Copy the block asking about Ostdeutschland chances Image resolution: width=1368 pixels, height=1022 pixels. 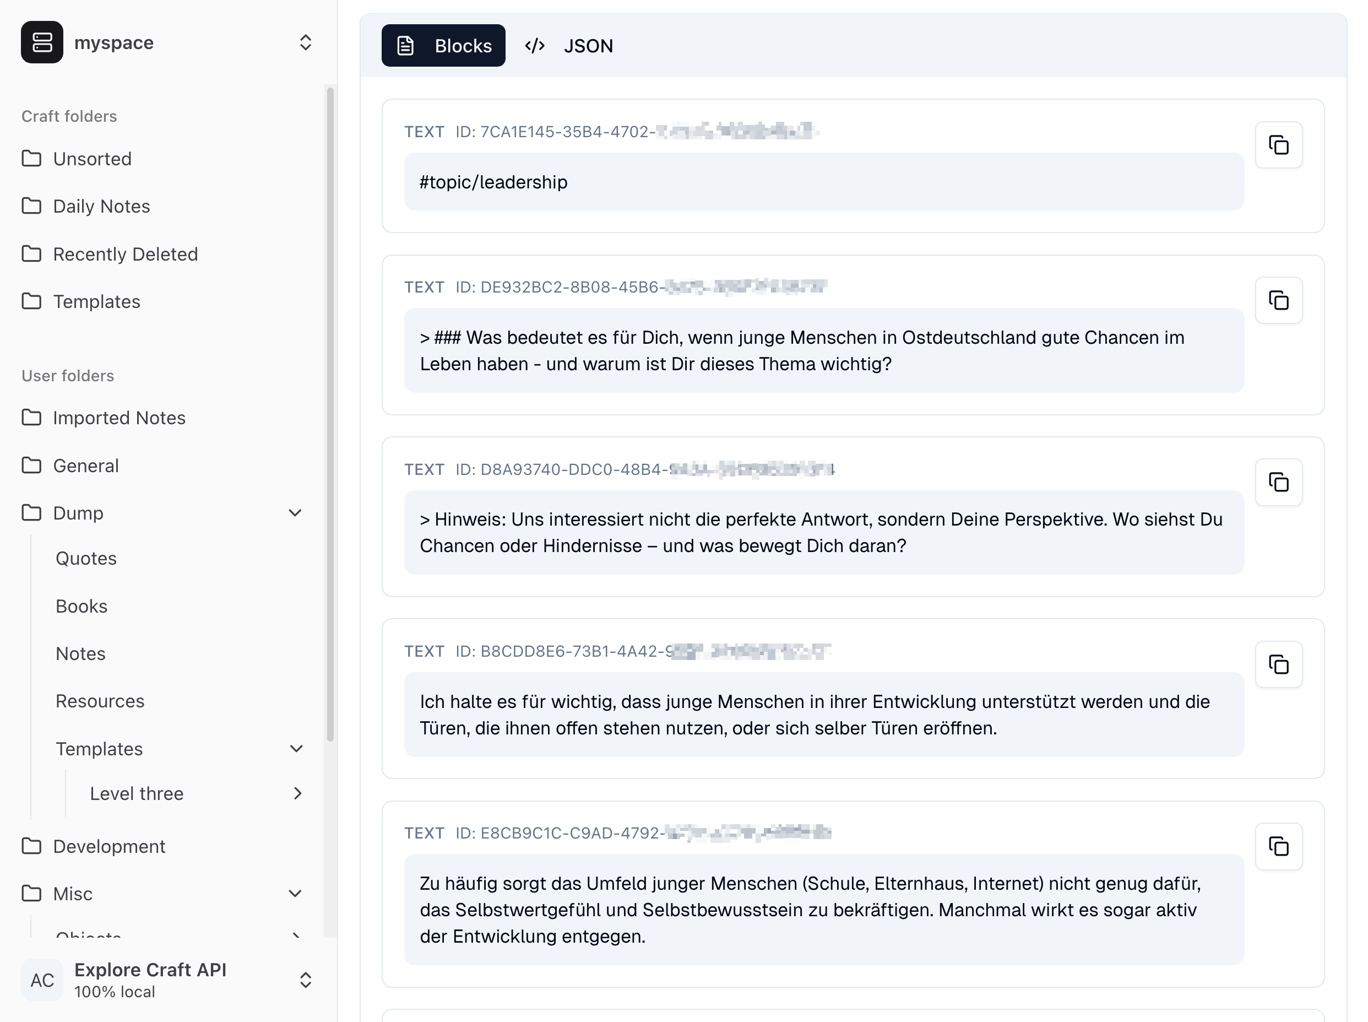point(1279,301)
